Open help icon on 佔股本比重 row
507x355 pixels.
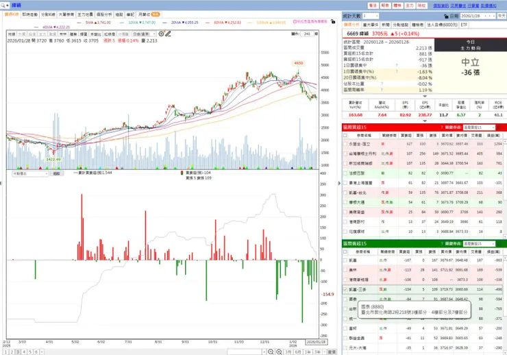[382, 84]
